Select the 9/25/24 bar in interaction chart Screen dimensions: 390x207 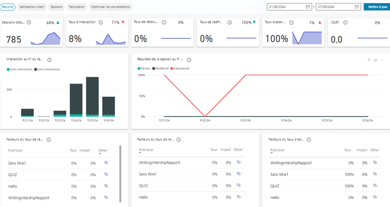click(92, 97)
